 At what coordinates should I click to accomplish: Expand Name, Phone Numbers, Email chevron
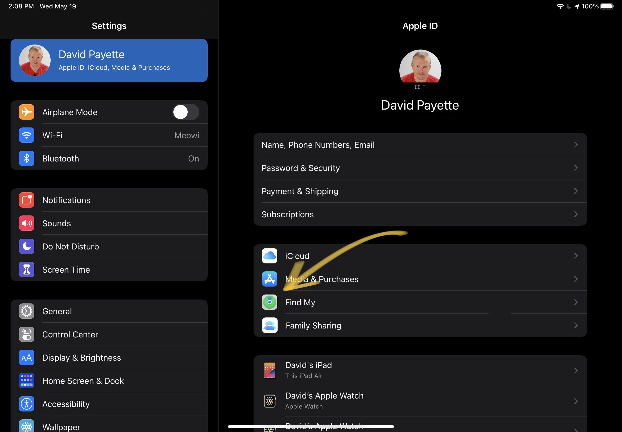(x=576, y=145)
